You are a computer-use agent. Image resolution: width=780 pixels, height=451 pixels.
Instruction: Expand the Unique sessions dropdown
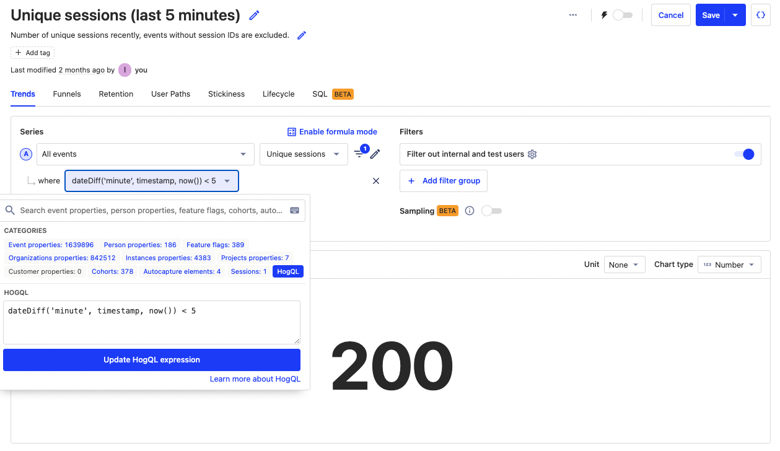pos(303,154)
